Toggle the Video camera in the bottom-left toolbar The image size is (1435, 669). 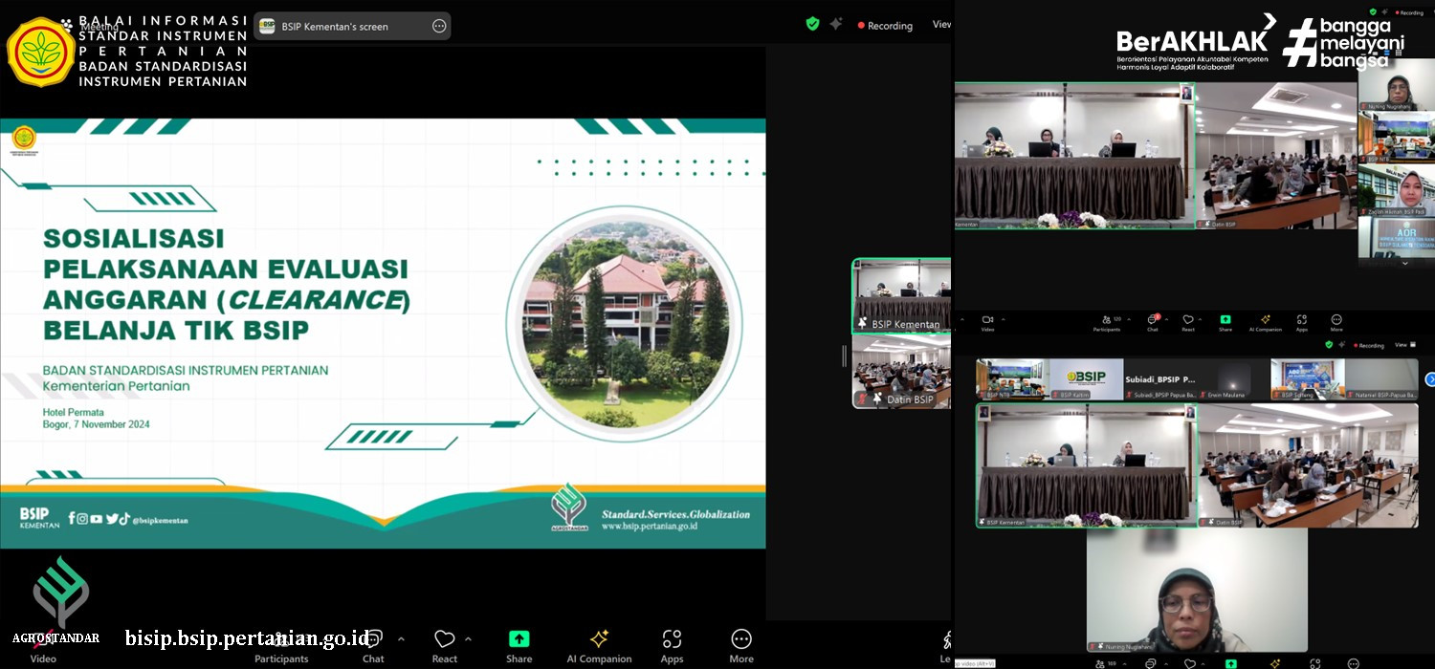click(43, 640)
